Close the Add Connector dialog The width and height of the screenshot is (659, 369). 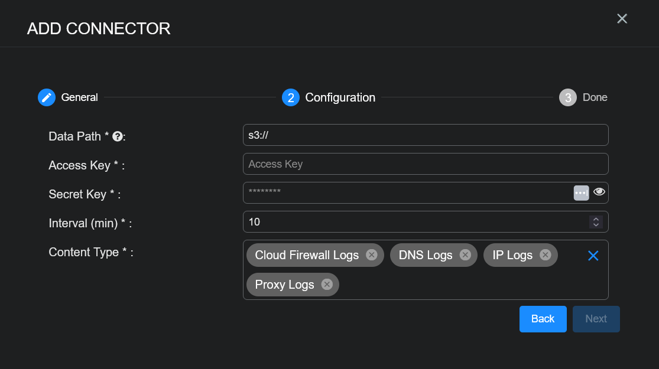pyautogui.click(x=622, y=19)
